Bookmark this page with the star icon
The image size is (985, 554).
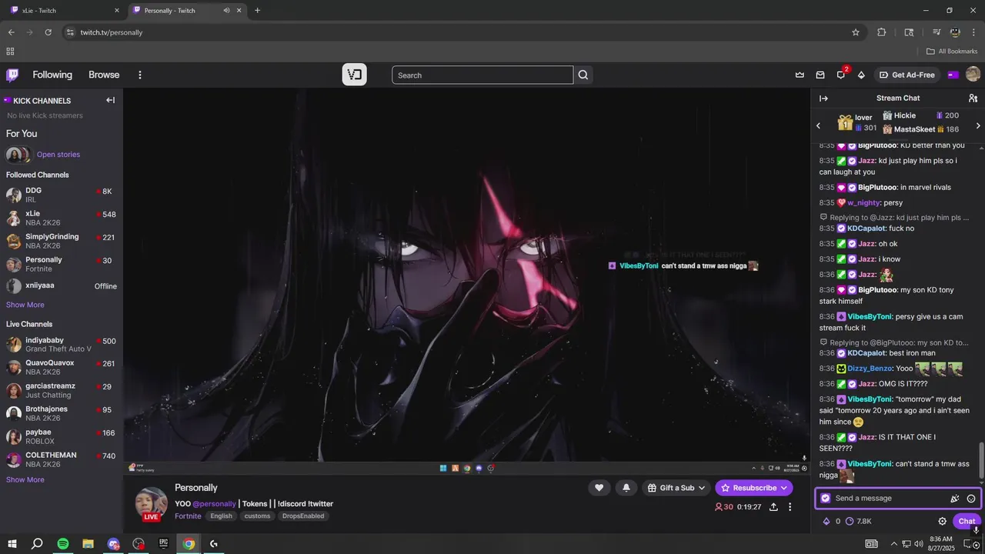pyautogui.click(x=855, y=32)
